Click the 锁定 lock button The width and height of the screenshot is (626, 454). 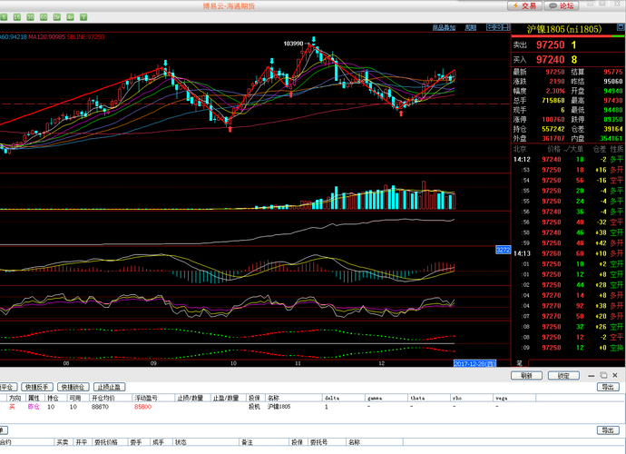pyautogui.click(x=563, y=376)
